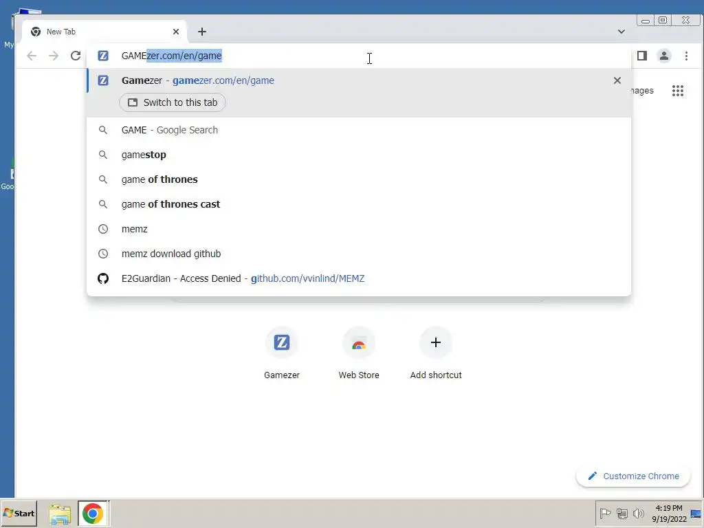Click the Action Center flag tray icon

(605, 513)
